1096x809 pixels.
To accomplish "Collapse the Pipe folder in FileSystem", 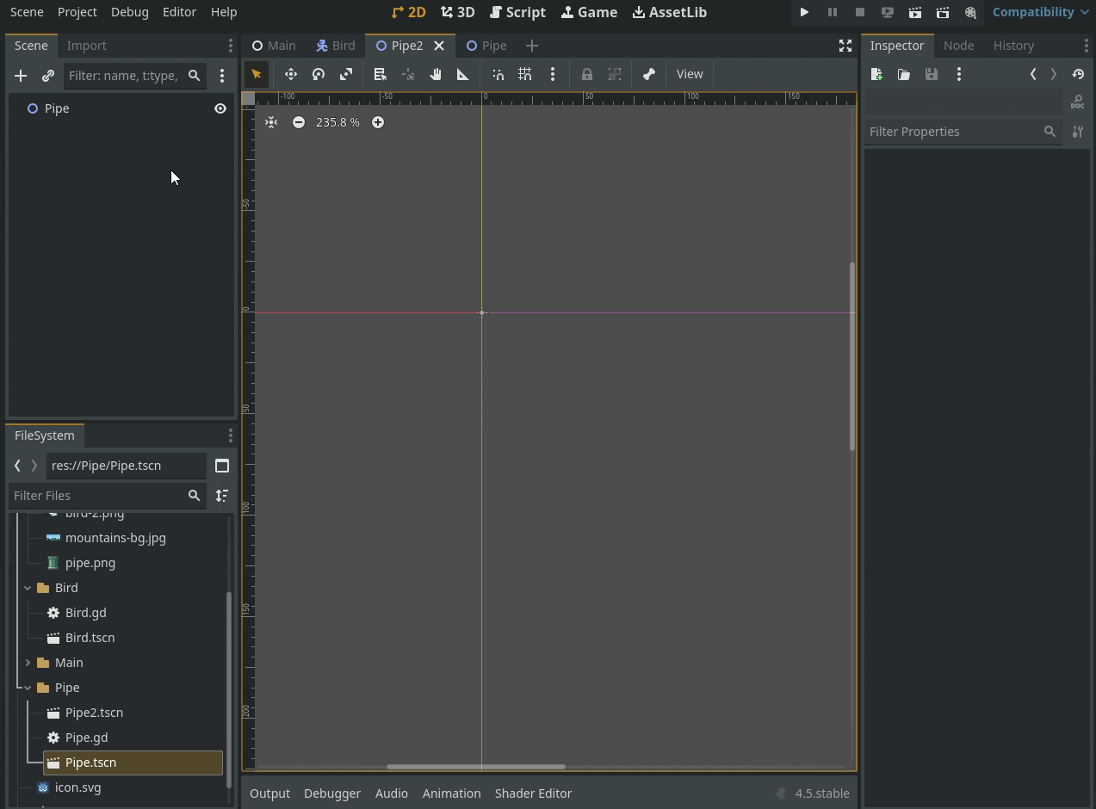I will tap(28, 688).
